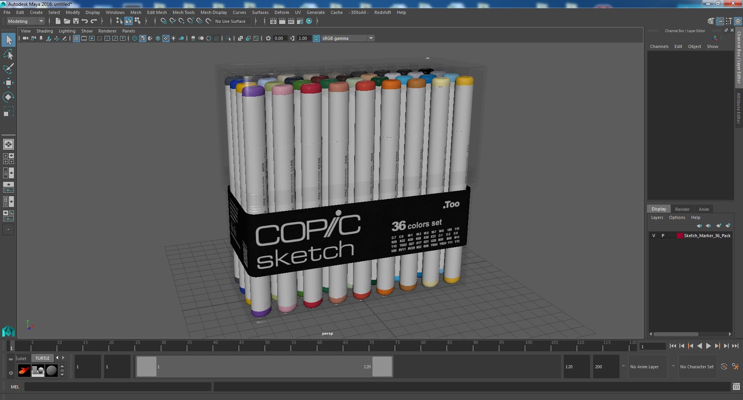Play animation forwards
743x400 pixels.
(x=708, y=346)
